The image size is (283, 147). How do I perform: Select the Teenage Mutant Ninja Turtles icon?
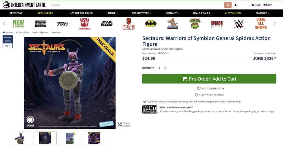[x=195, y=24]
